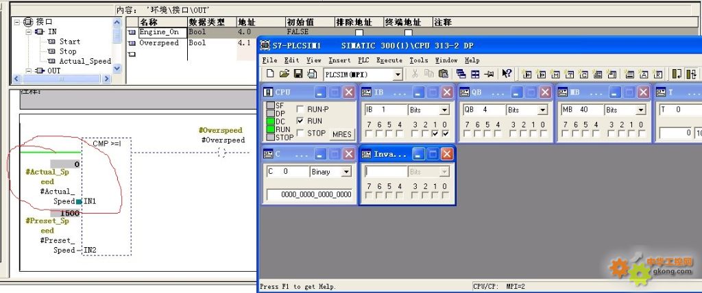The width and height of the screenshot is (702, 293).
Task: Click the Paste clipboard icon in PLCSIM
Action: coord(444,74)
